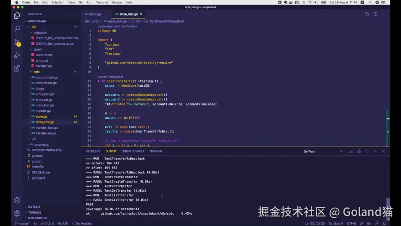Image resolution: width=401 pixels, height=226 pixels.
Task: Open errors and warnings count in status bar
Action: pos(47,223)
